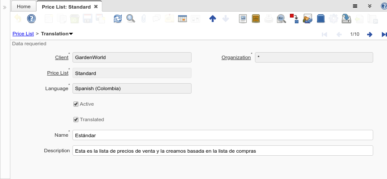Open the Report icon
Image resolution: width=387 pixels, height=179 pixels.
[x=243, y=19]
